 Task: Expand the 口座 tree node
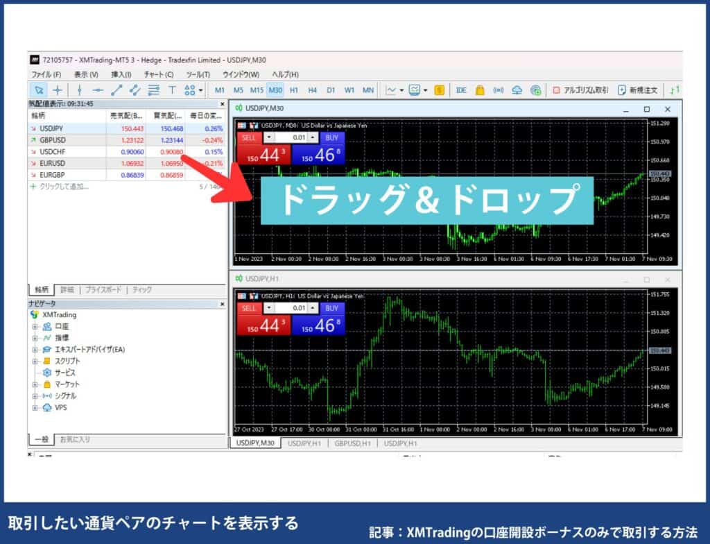click(x=35, y=326)
